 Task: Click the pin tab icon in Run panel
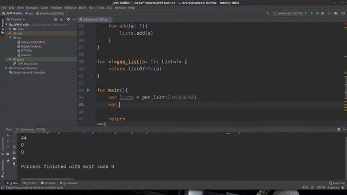(8, 161)
